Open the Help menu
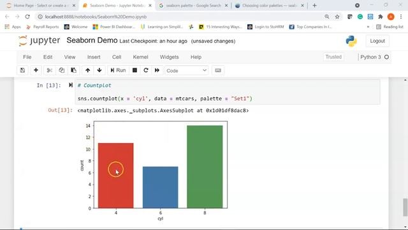Image resolution: width=408 pixels, height=230 pixels. point(196,57)
